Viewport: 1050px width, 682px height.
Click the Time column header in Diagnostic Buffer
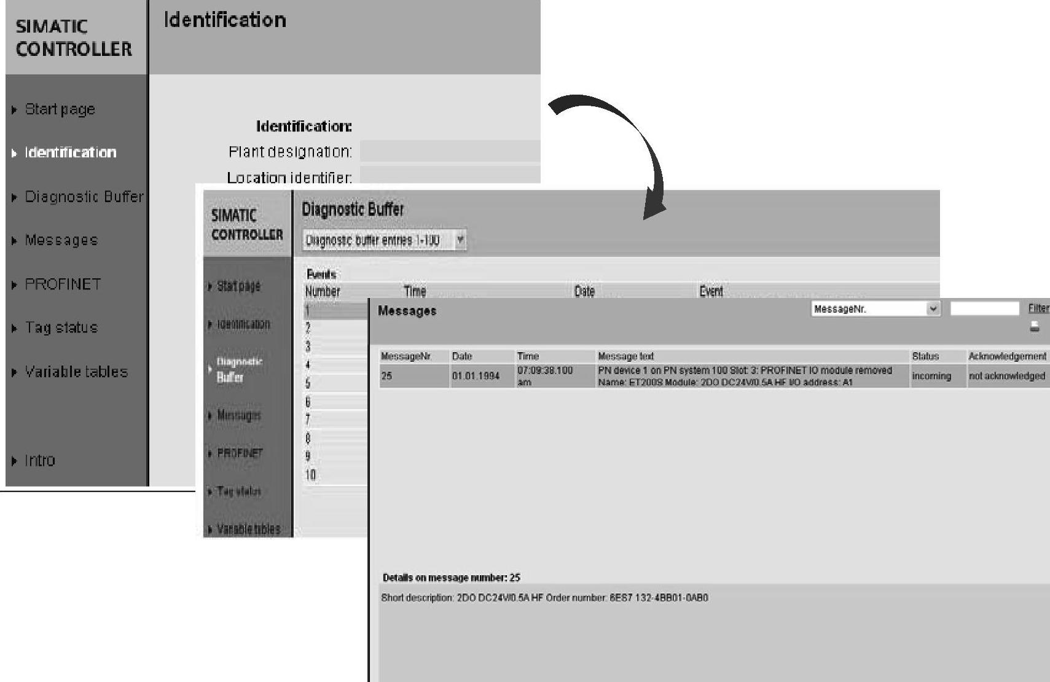coord(415,291)
